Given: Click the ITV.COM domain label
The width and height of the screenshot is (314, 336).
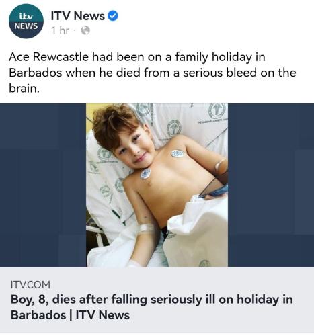Looking at the screenshot, I should click(x=30, y=285).
